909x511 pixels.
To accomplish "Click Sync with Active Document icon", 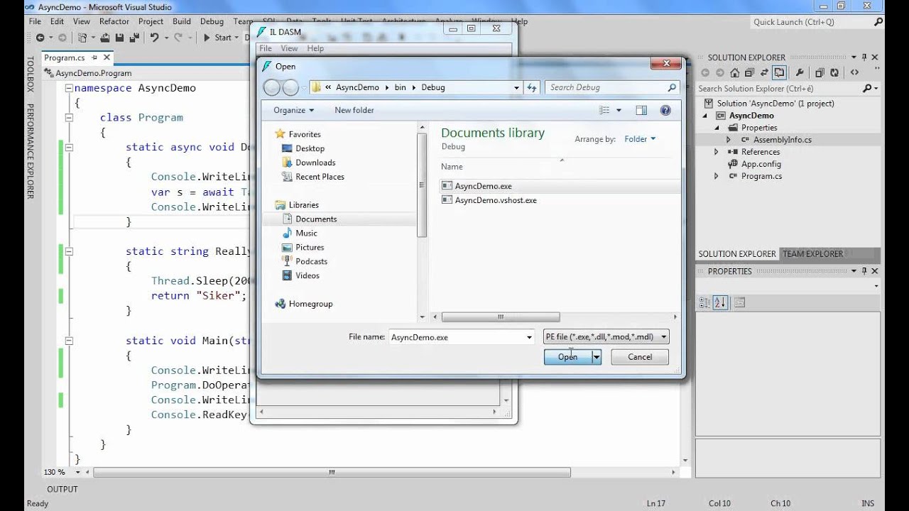I will click(765, 72).
